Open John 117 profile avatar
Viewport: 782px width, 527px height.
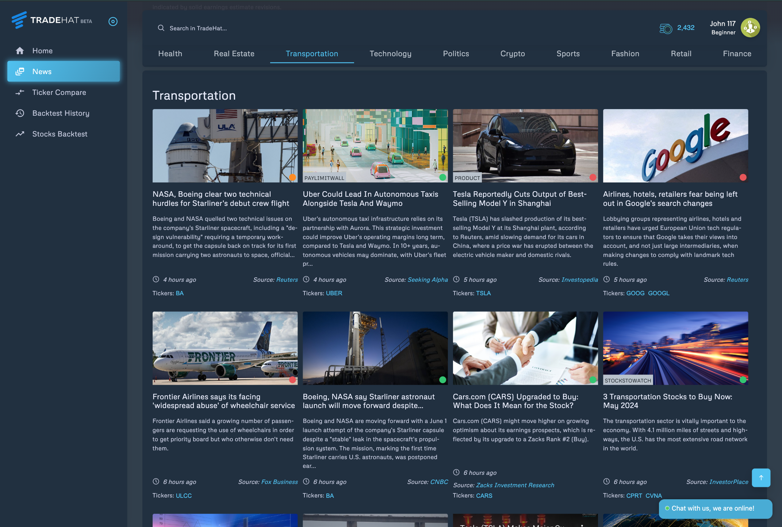tap(750, 28)
